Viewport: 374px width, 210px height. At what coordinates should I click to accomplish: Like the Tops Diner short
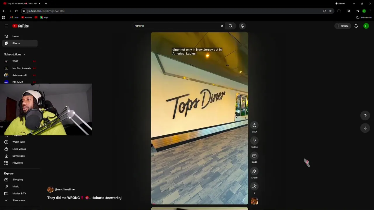tap(254, 125)
